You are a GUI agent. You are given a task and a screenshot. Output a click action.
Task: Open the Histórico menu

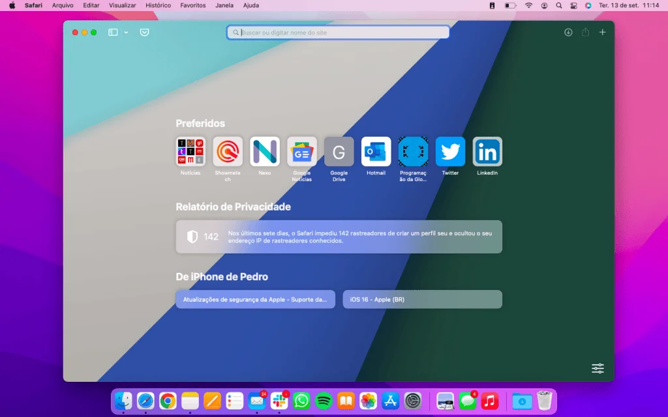point(157,5)
